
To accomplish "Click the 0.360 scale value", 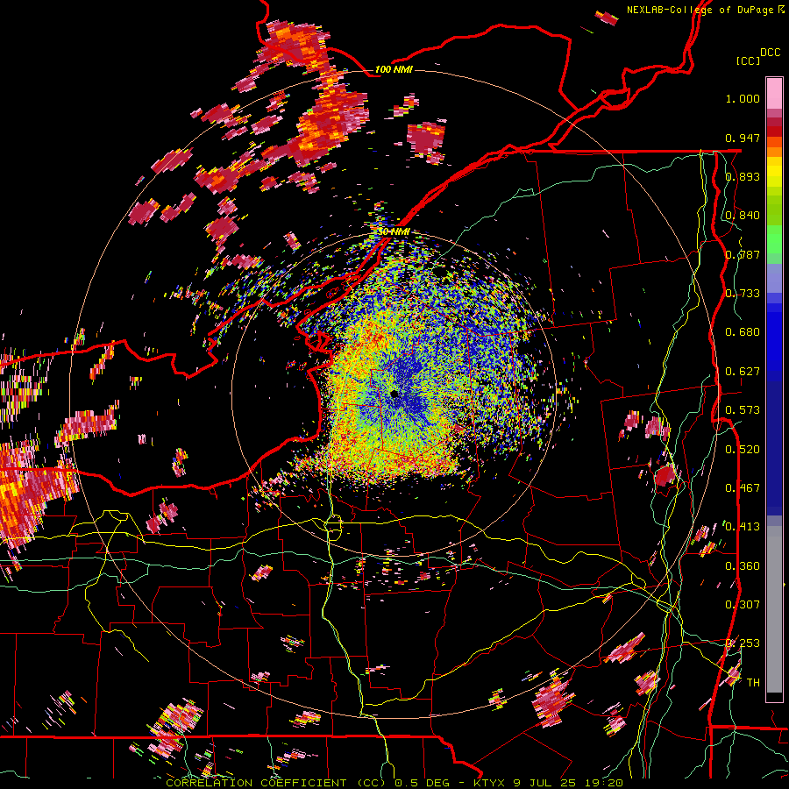I will 743,565.
